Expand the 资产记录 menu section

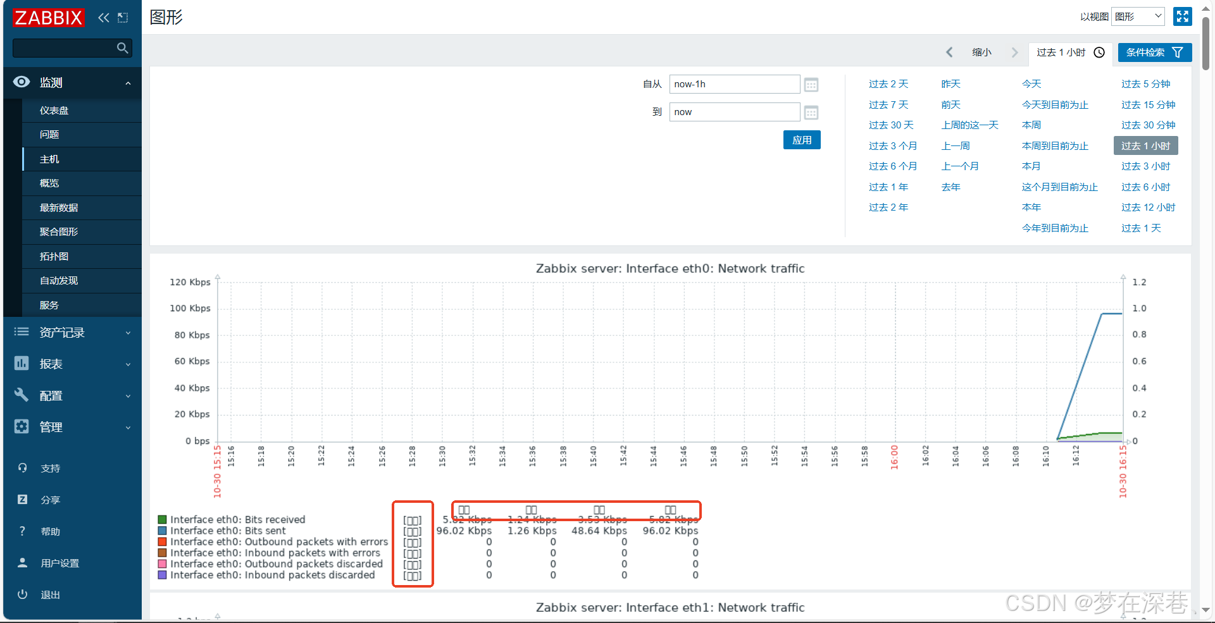(128, 333)
